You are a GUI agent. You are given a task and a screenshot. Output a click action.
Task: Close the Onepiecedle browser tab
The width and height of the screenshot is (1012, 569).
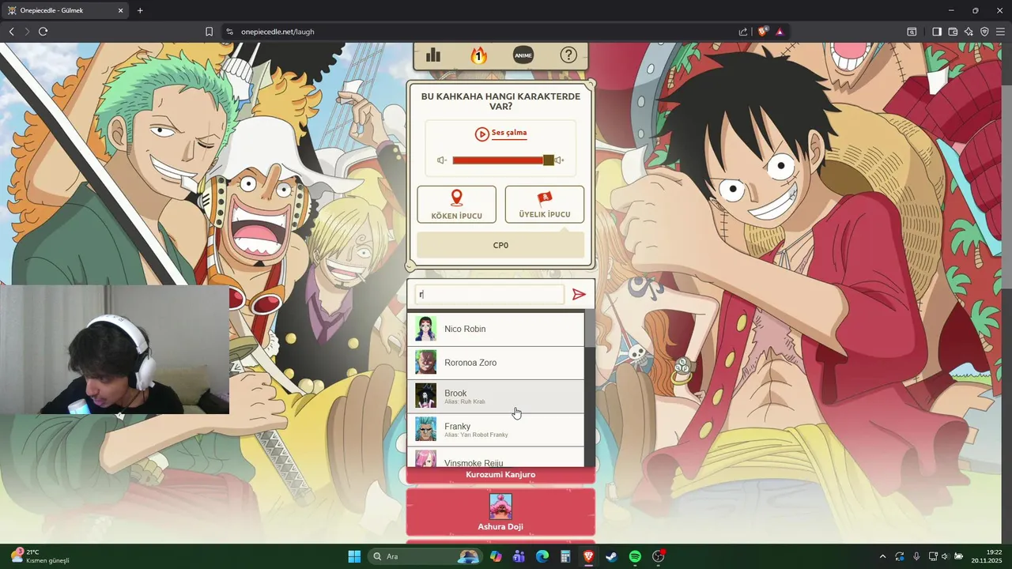(x=120, y=10)
